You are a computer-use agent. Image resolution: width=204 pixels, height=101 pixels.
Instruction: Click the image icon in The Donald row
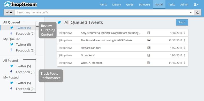tap(149, 40)
